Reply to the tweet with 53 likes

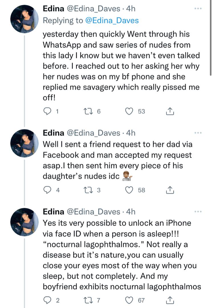(x=47, y=111)
